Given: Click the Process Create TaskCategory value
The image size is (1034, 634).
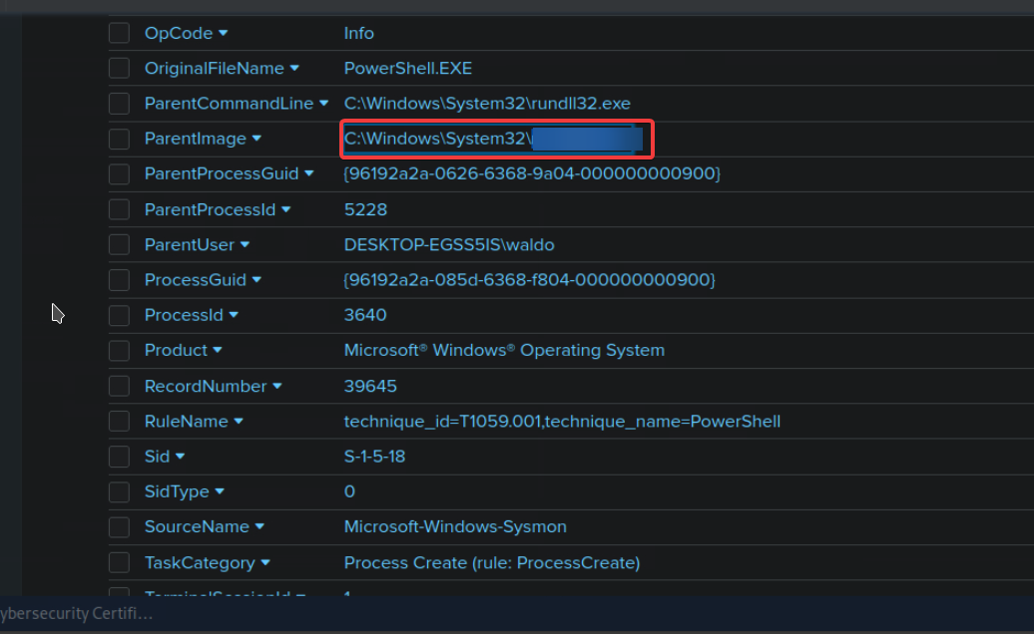Looking at the screenshot, I should (x=492, y=562).
